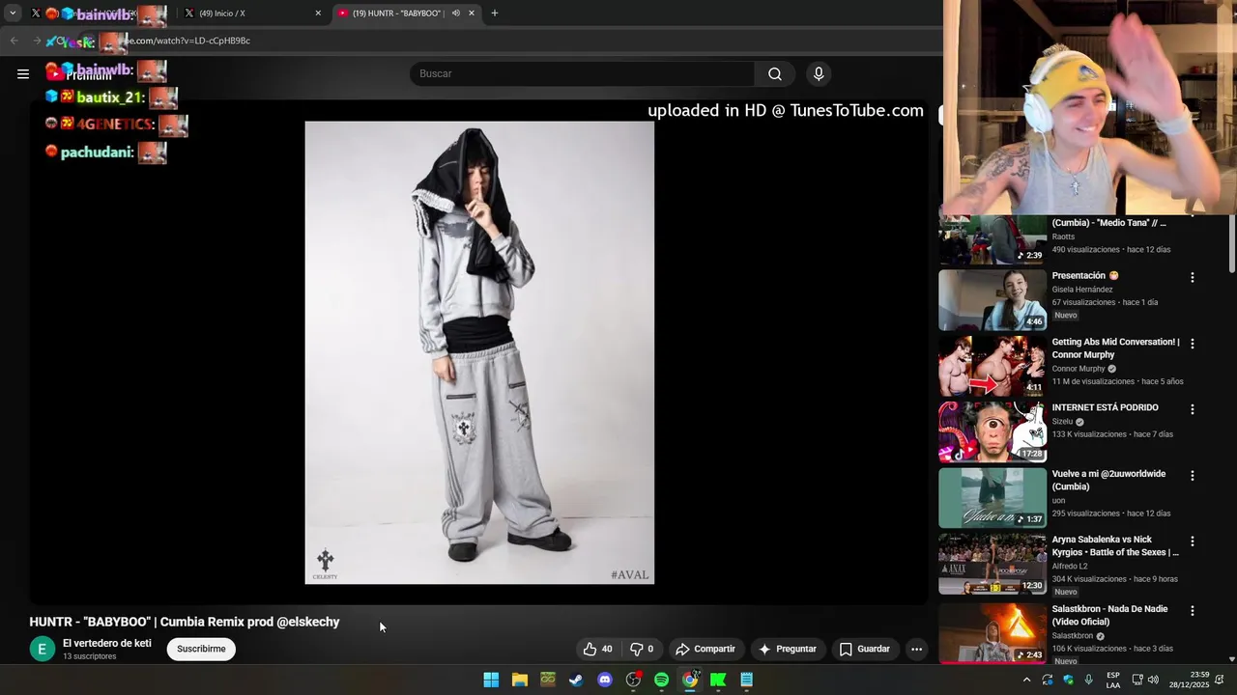Click the 'INTERNET ESTÁ PODRIDO' title

coord(1105,407)
